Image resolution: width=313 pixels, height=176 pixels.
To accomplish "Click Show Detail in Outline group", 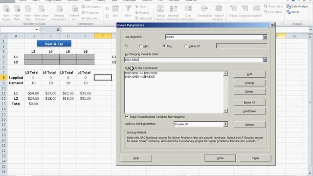I will coord(273,6).
